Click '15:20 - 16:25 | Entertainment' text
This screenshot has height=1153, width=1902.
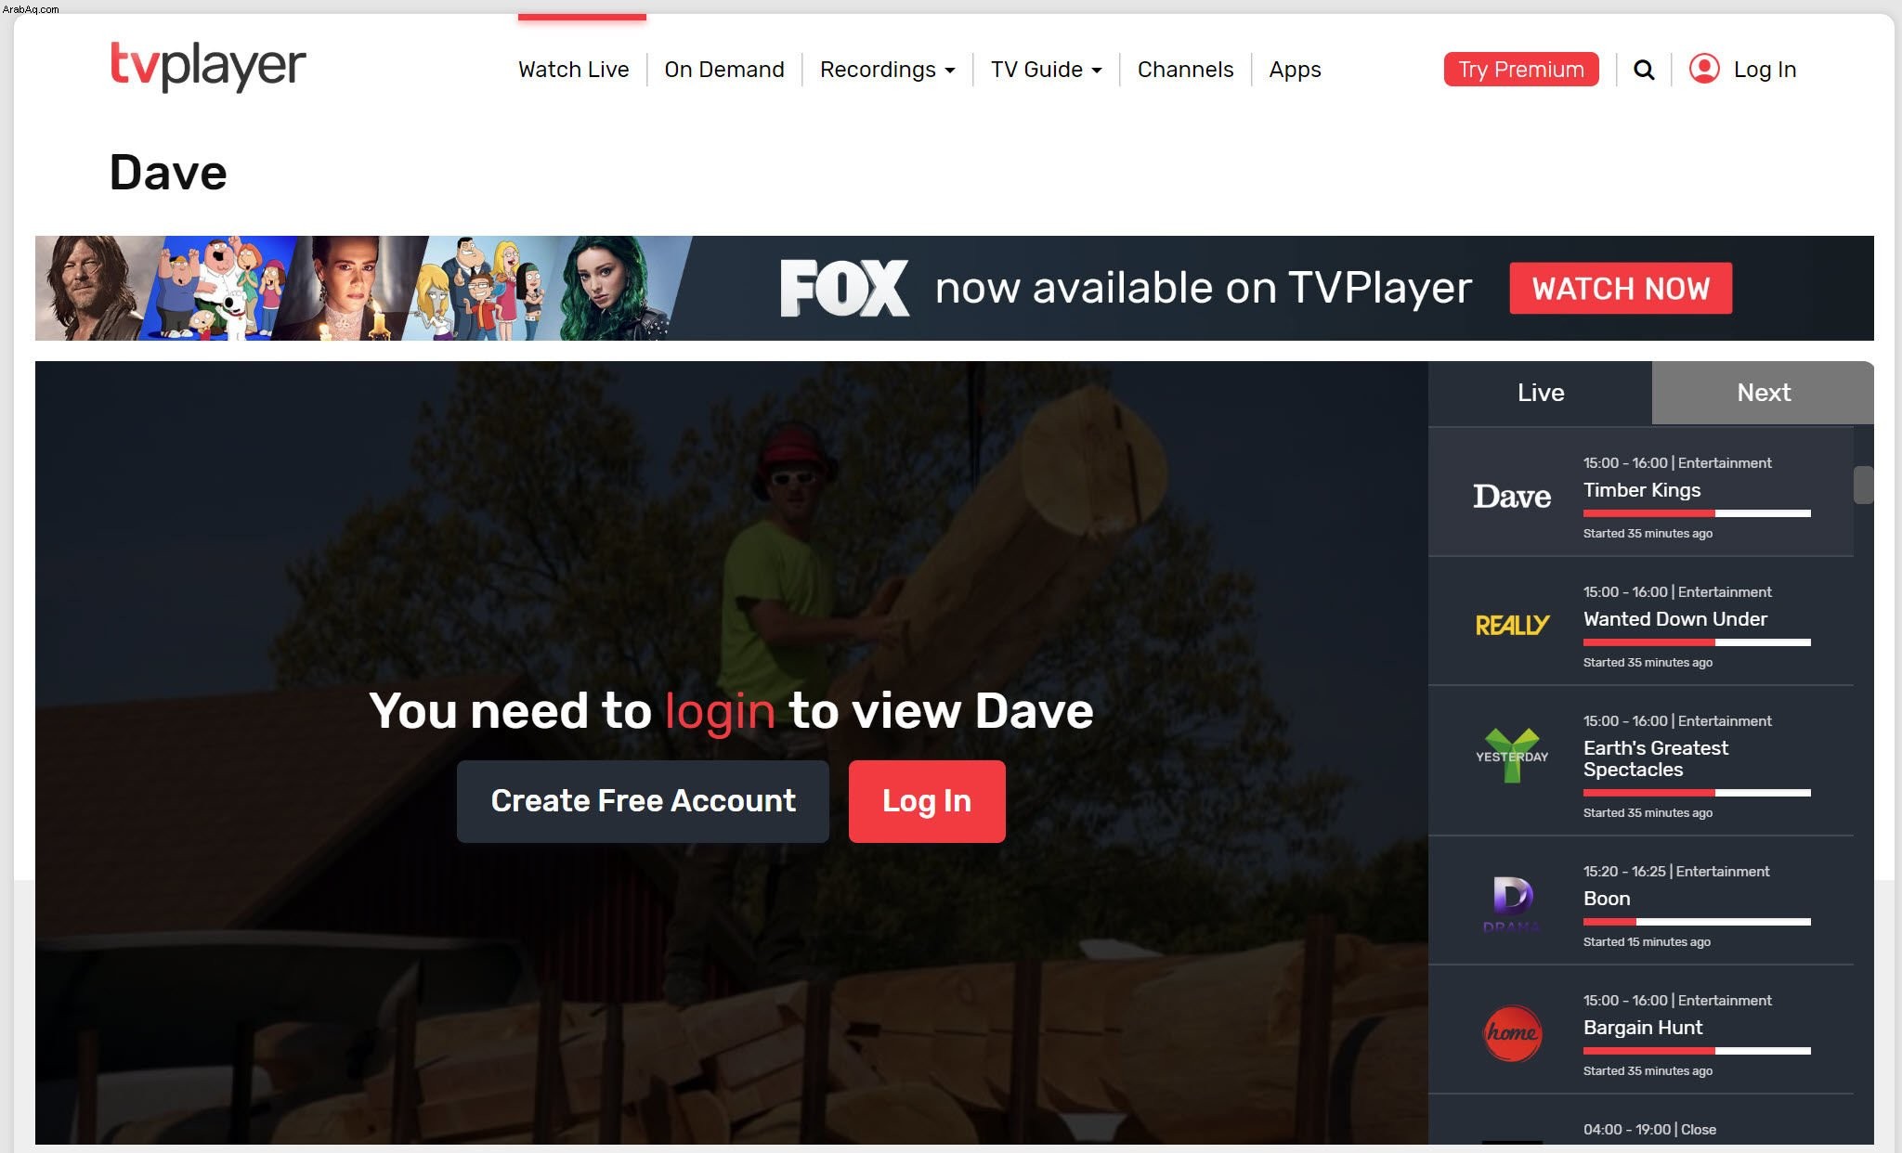click(1676, 872)
